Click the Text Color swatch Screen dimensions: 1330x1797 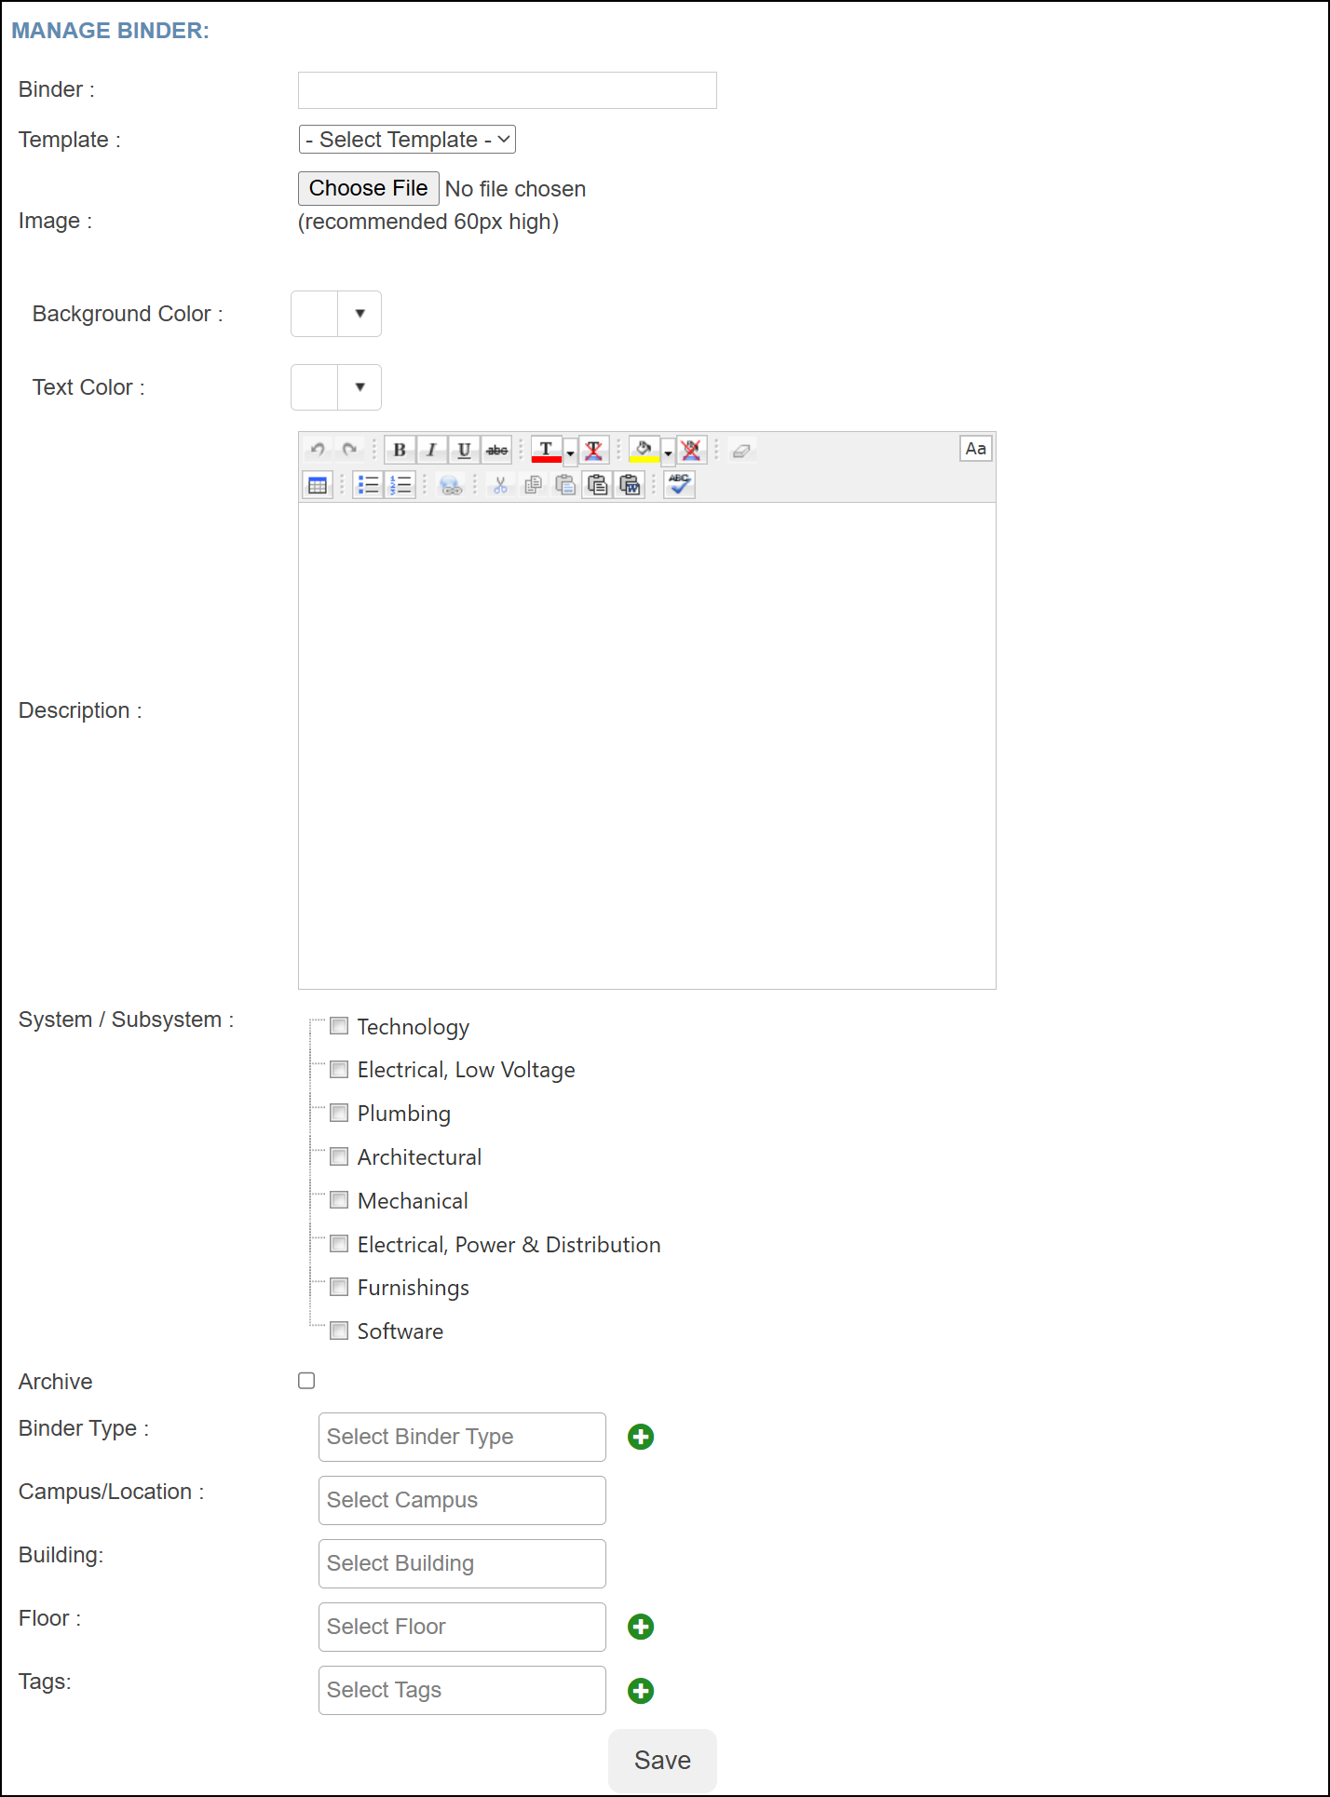click(x=315, y=387)
